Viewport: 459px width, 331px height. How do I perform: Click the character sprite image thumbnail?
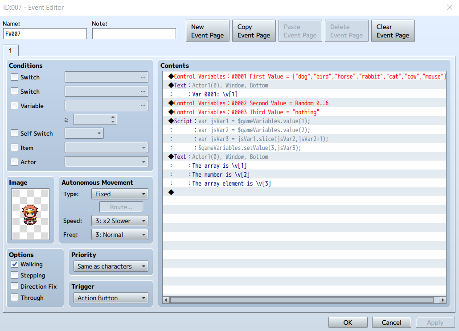point(30,214)
